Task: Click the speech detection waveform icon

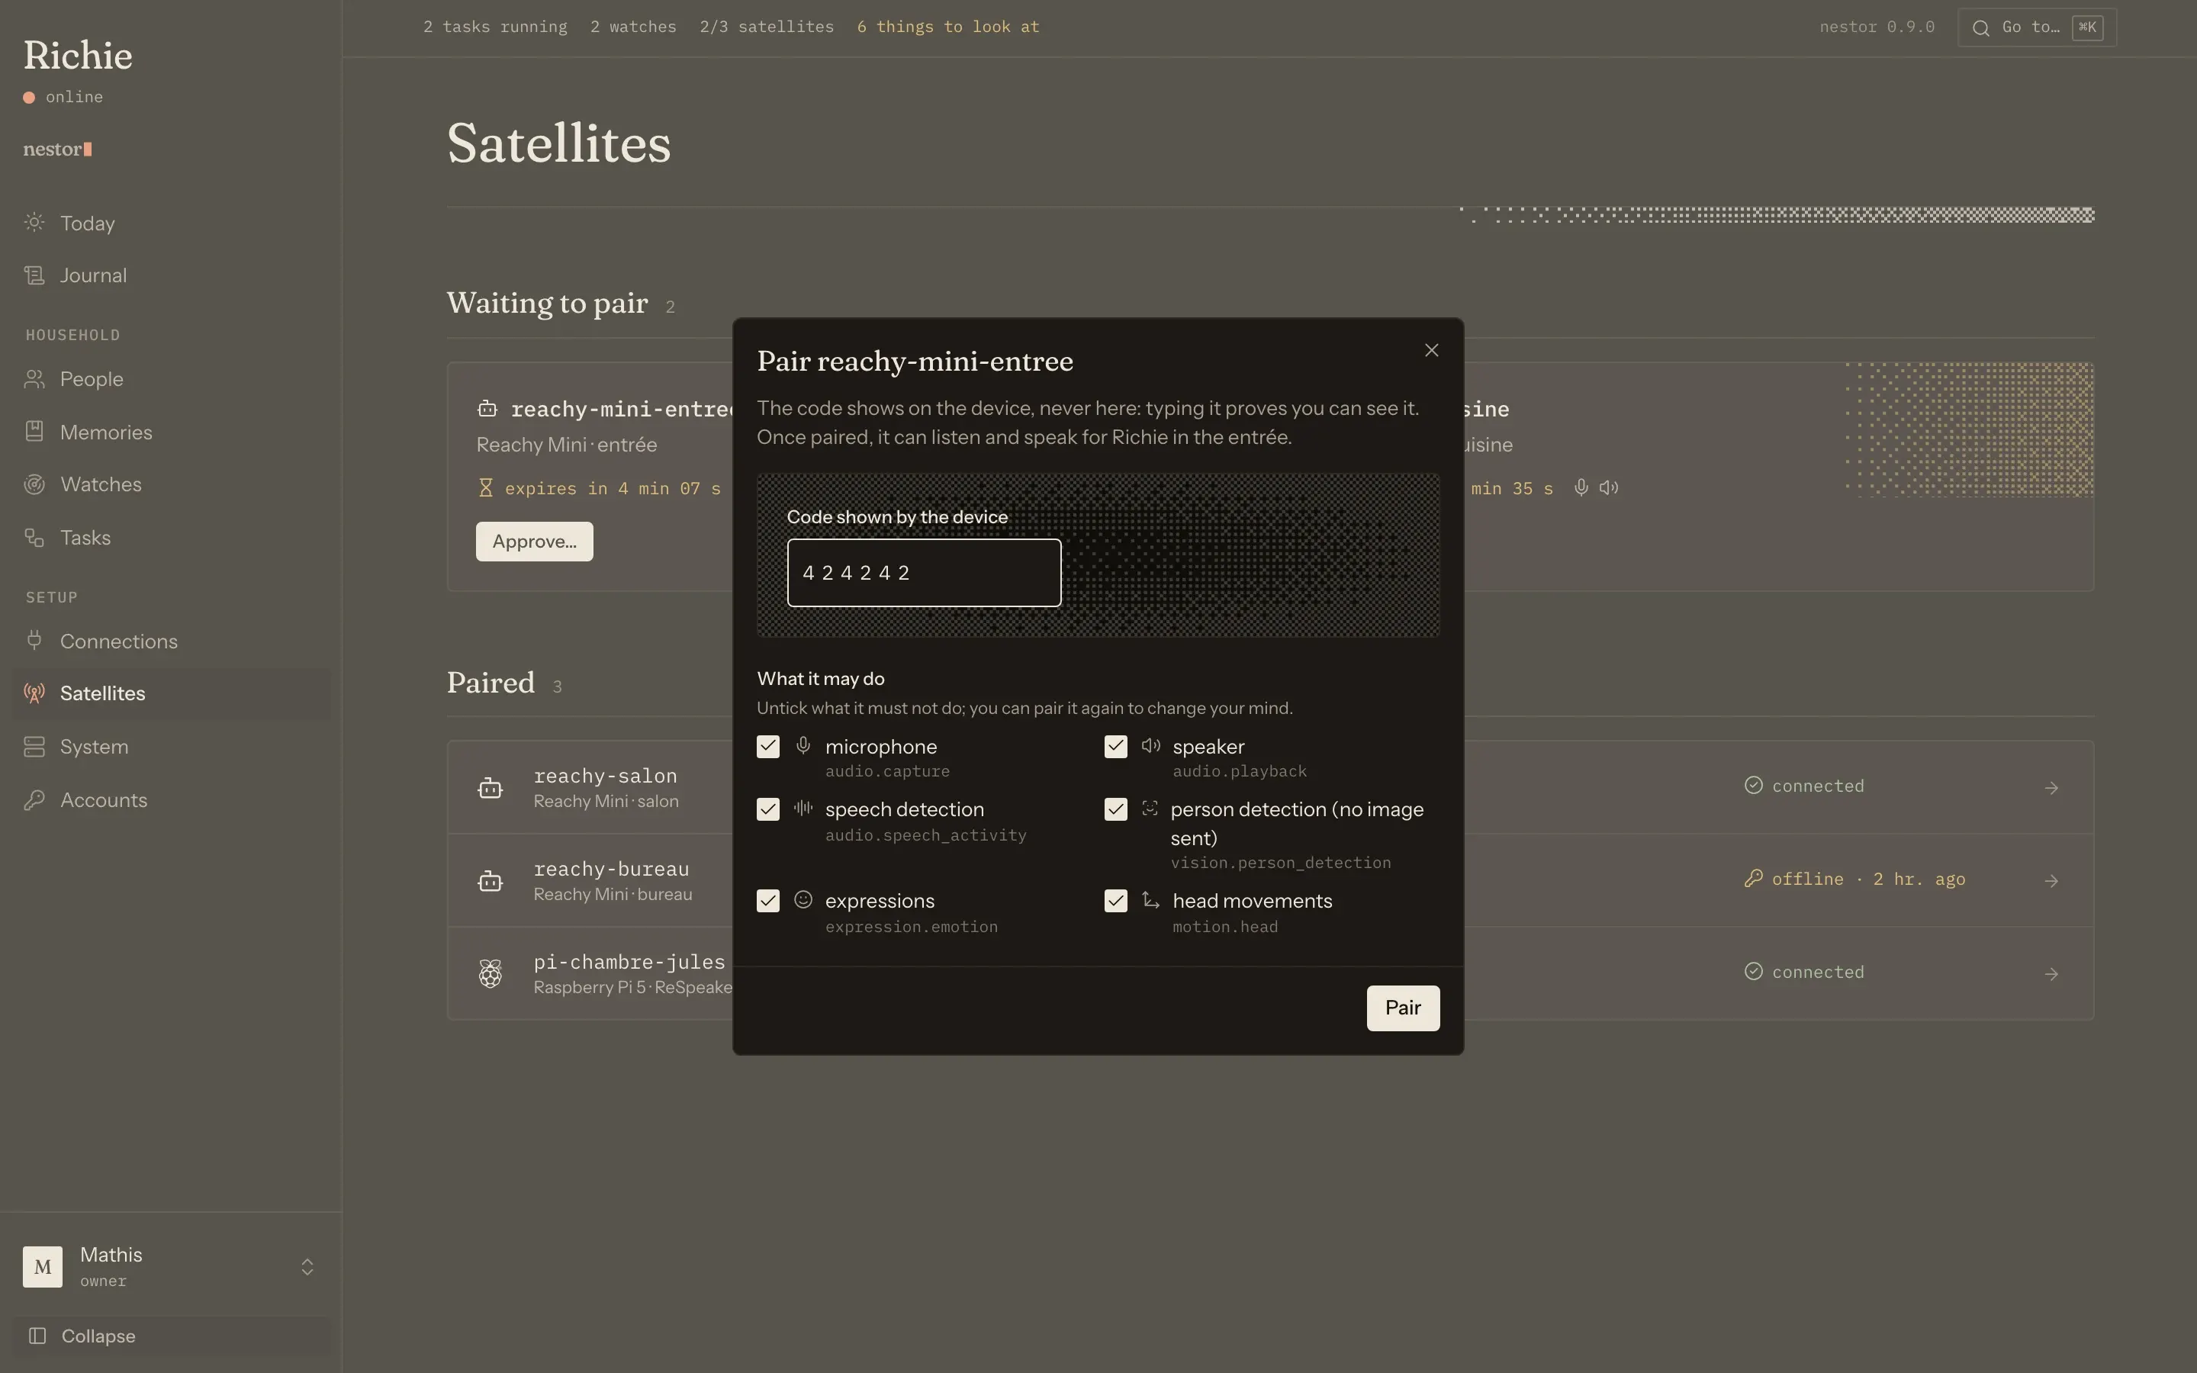Action: [803, 807]
